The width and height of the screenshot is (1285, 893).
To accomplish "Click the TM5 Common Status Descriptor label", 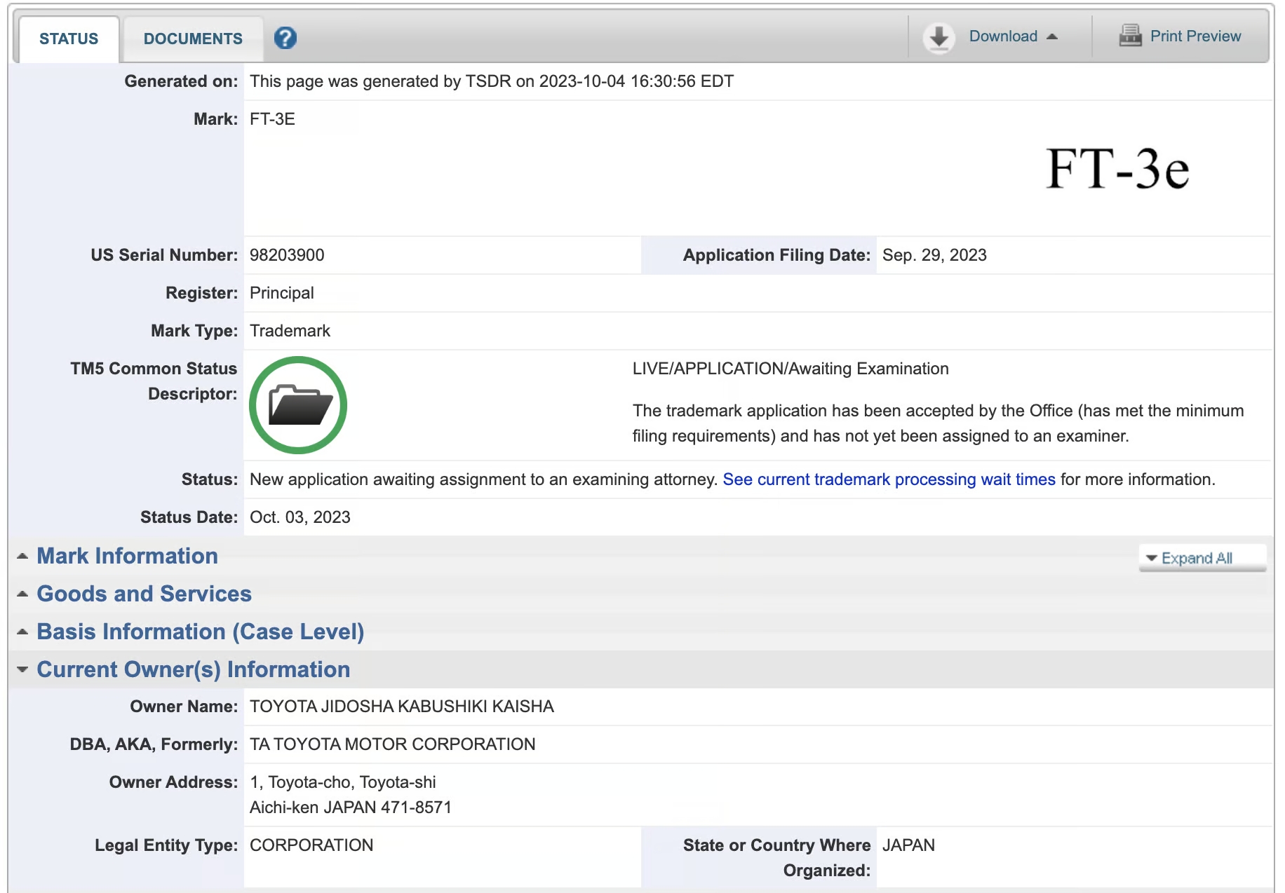I will [154, 381].
